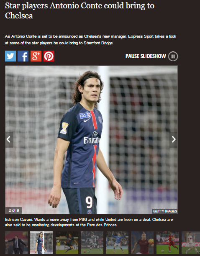Click the headline about Antonio Conte and Chelsea
Viewport: 200px width, 256px height.
79,10
